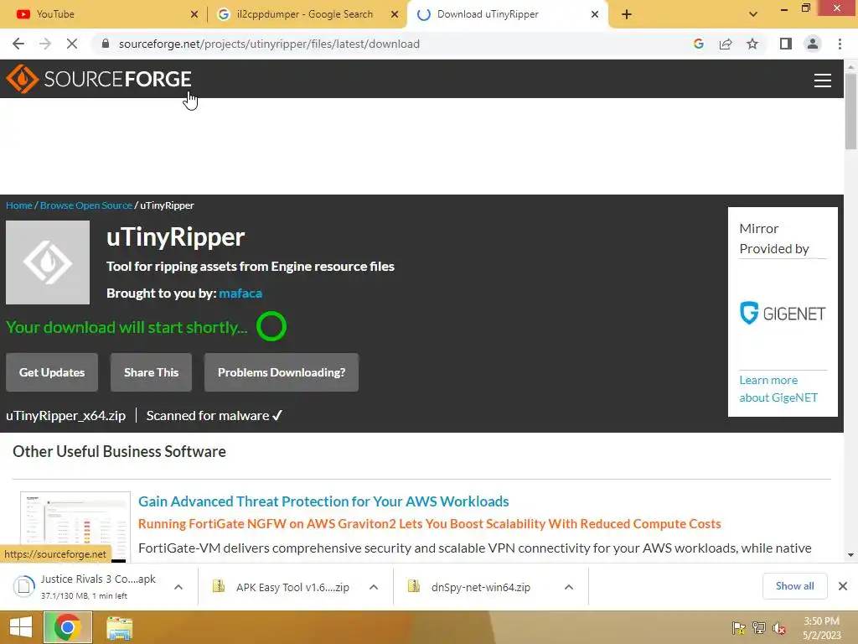Expand options for dnSpy-net-win64.zip download
858x644 pixels.
pos(569,587)
